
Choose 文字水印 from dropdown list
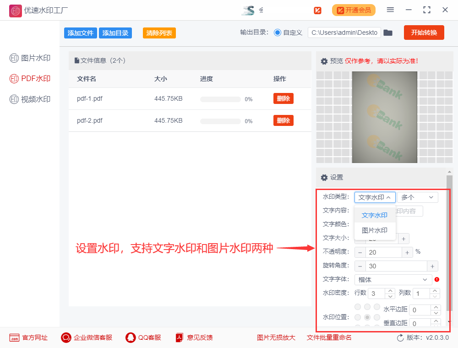click(x=375, y=215)
